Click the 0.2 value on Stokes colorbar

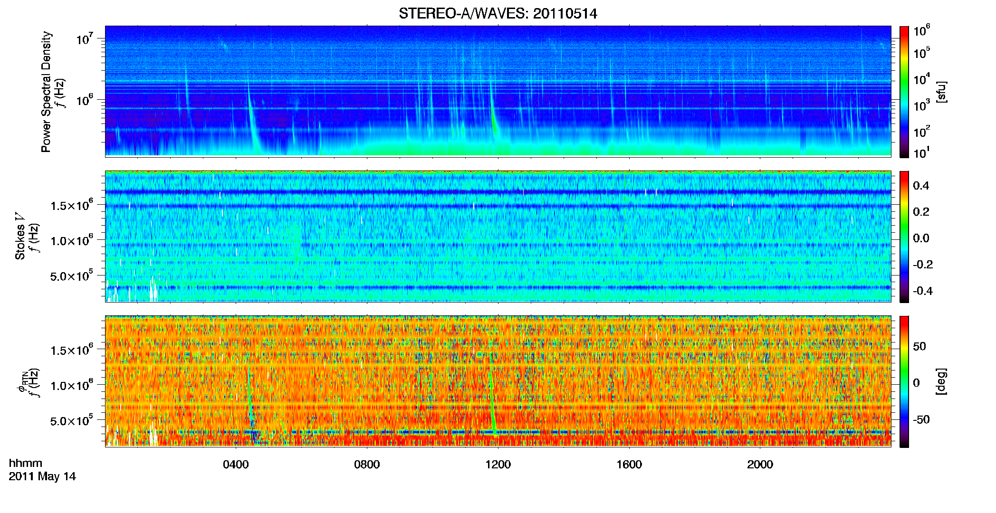click(921, 212)
